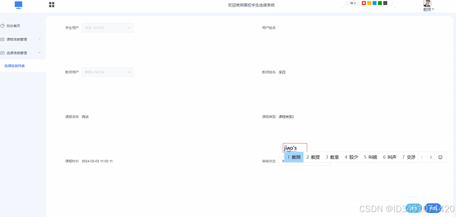Choose IME candidate 3 教室
Image resolution: width=456 pixels, height=217 pixels.
click(332, 157)
